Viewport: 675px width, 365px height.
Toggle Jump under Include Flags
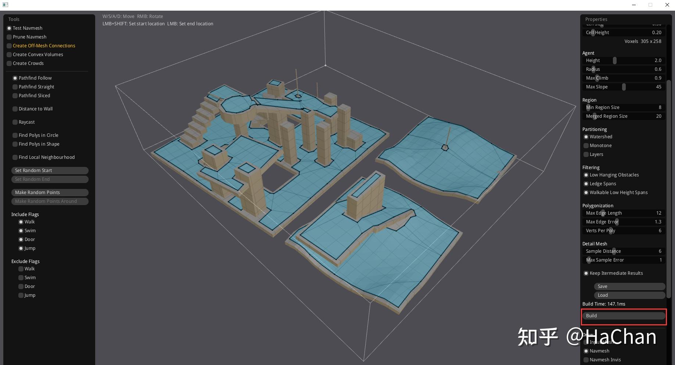(x=27, y=248)
